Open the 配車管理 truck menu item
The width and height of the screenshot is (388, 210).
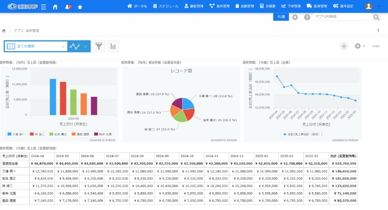click(x=317, y=6)
